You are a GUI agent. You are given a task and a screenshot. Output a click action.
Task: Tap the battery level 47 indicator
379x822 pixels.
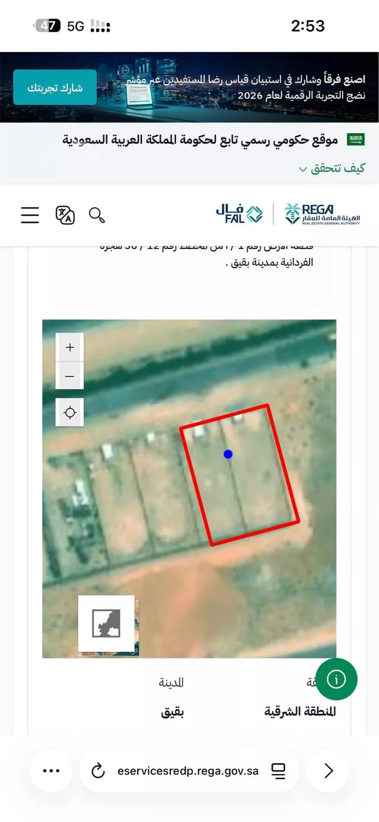click(48, 26)
